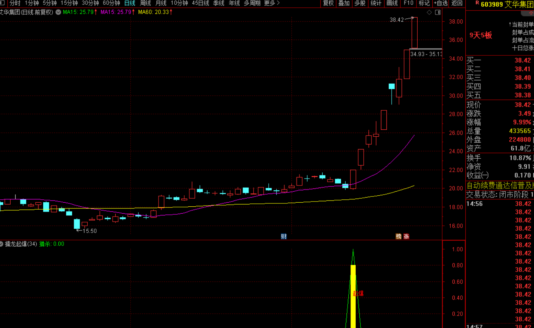Toggle 叠加 overlay mode
Image resolution: width=534 pixels, height=328 pixels.
pos(344,3)
